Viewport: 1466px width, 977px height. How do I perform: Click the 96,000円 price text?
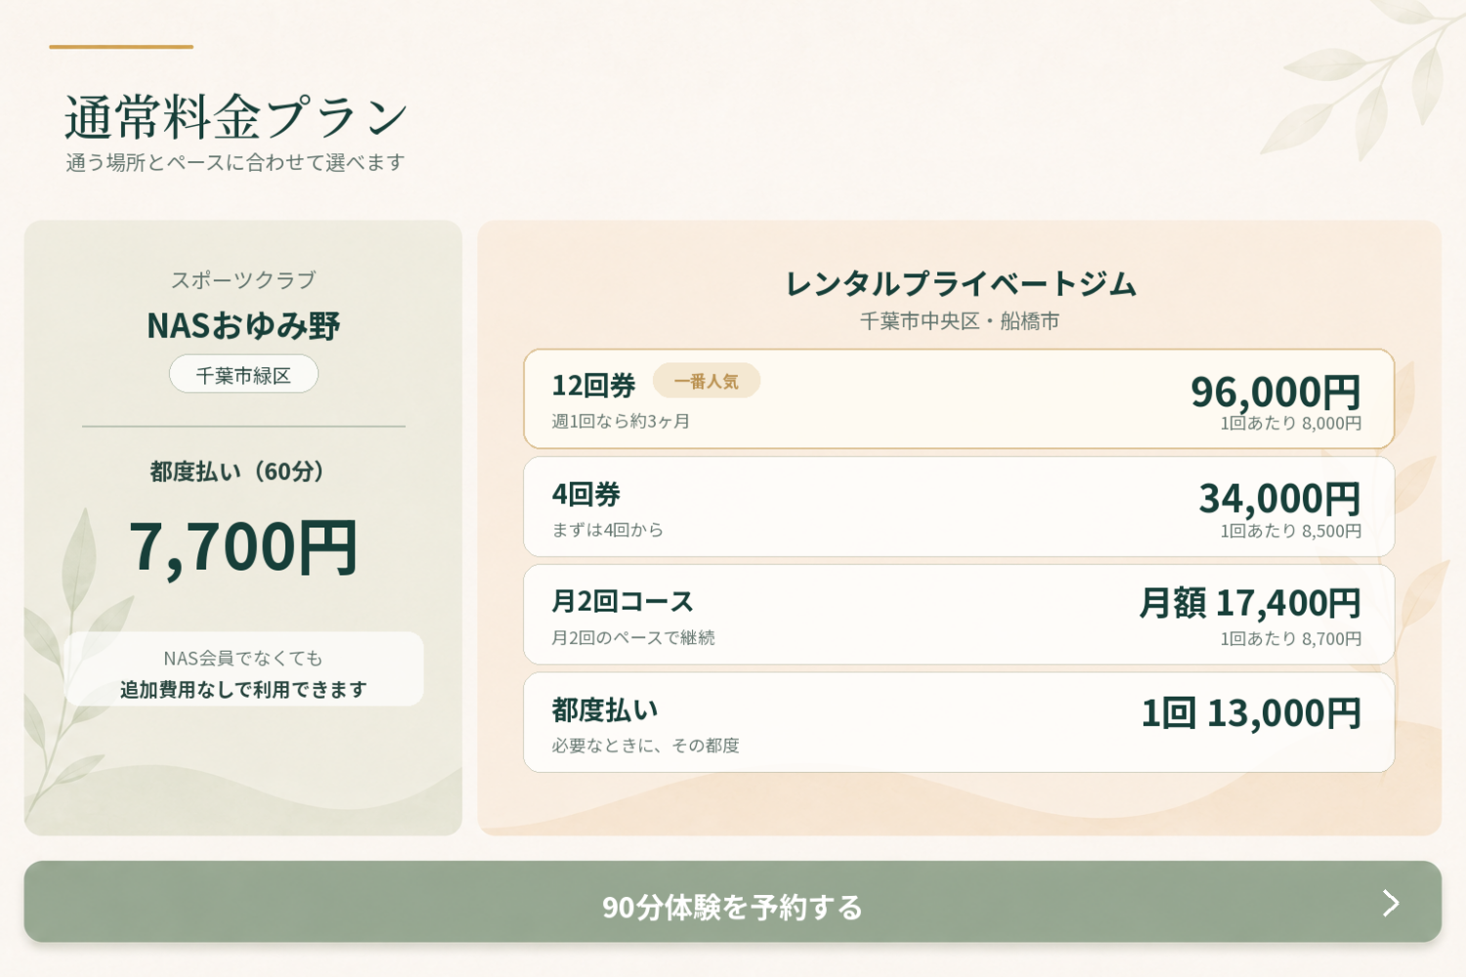pyautogui.click(x=1275, y=392)
